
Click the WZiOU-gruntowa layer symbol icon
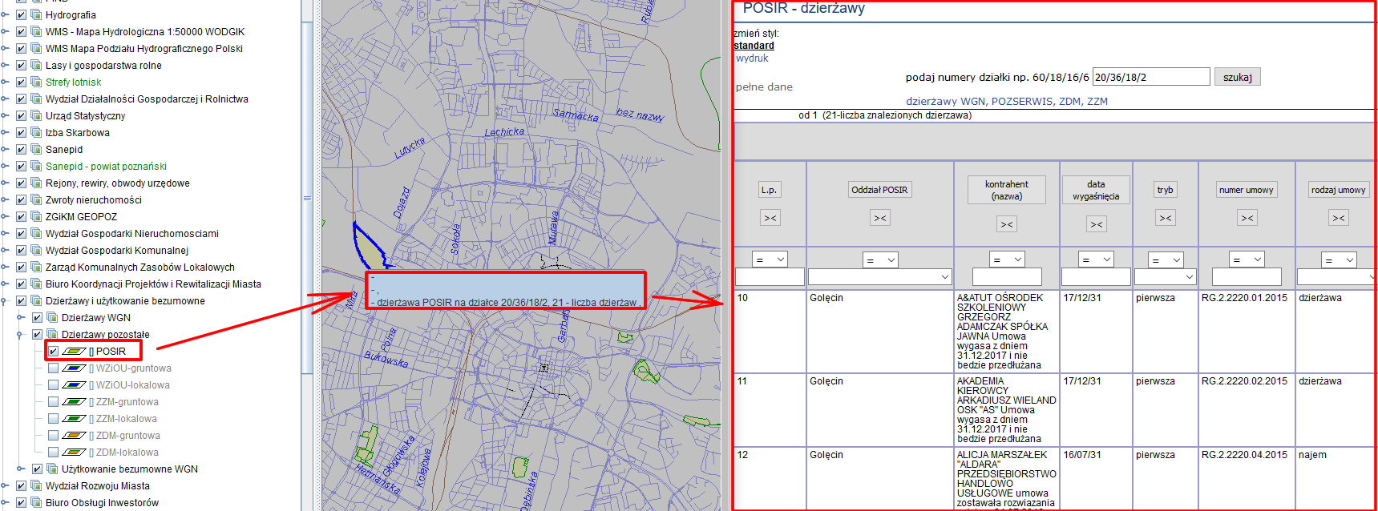pyautogui.click(x=74, y=368)
